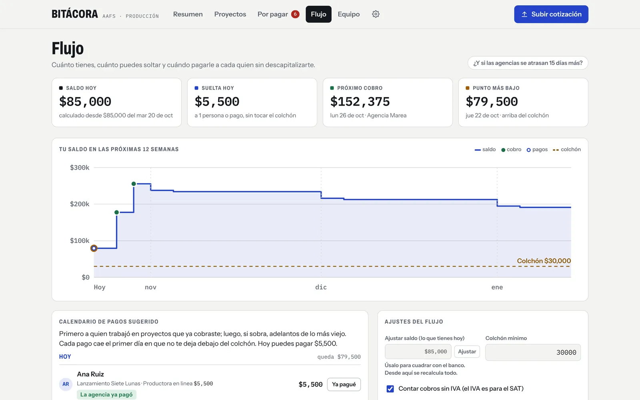Image resolution: width=640 pixels, height=400 pixels.
Task: Click the colchón legend item
Action: point(566,150)
